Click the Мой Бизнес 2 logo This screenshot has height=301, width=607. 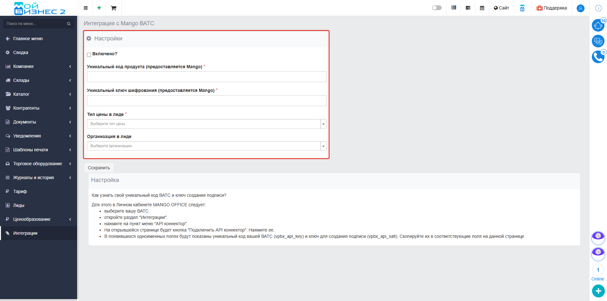pos(40,8)
